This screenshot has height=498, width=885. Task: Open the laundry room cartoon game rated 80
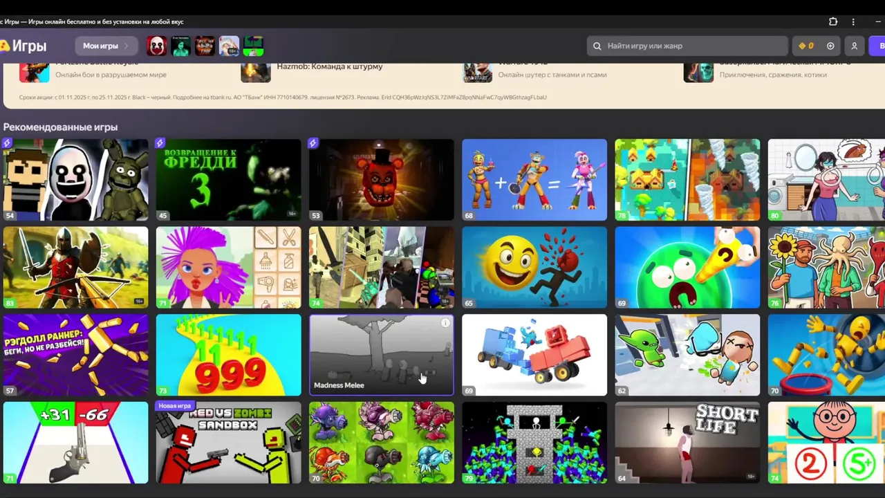pyautogui.click(x=826, y=180)
